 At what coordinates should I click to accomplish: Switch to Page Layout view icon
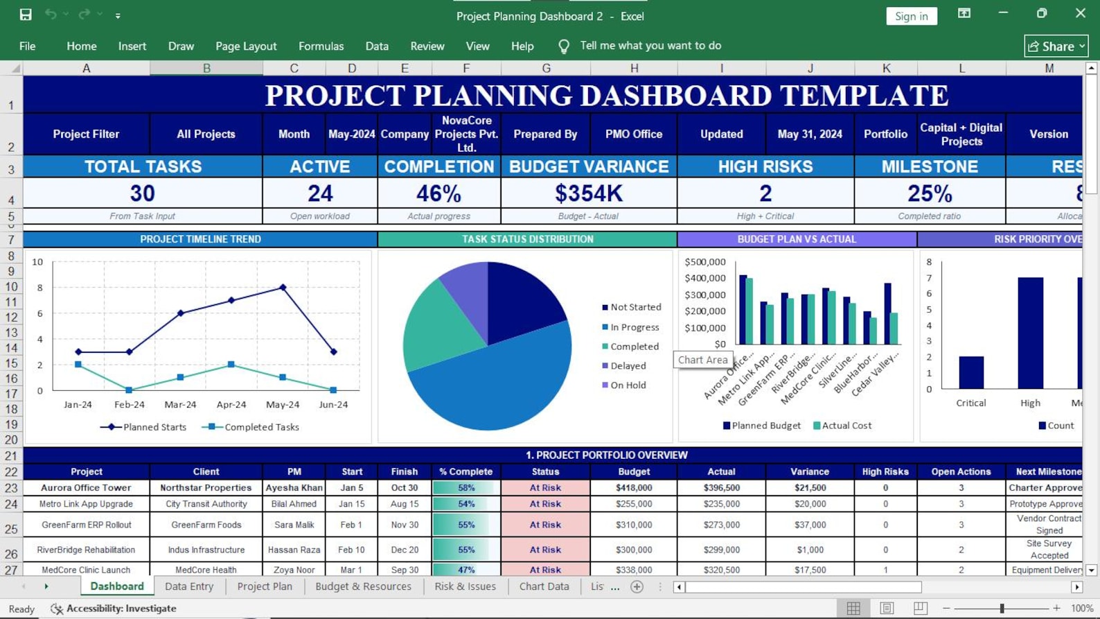[887, 608]
